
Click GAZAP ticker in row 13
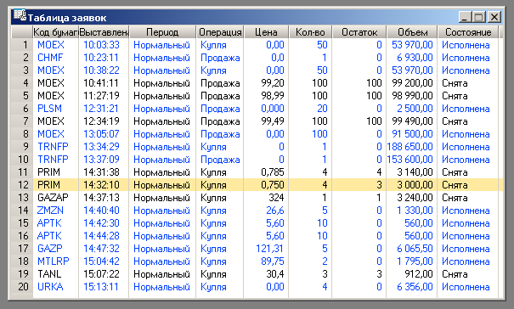click(53, 198)
